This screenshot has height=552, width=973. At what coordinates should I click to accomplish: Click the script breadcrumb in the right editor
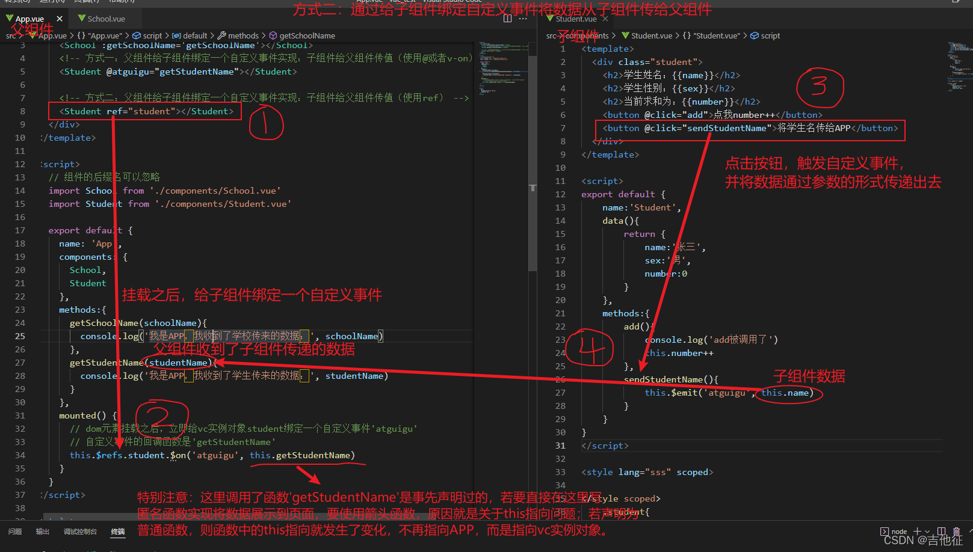point(765,35)
